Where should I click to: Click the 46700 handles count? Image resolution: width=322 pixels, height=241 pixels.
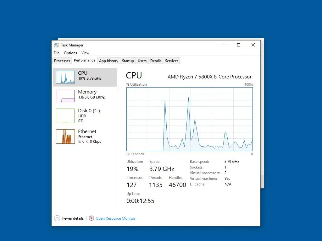point(177,185)
